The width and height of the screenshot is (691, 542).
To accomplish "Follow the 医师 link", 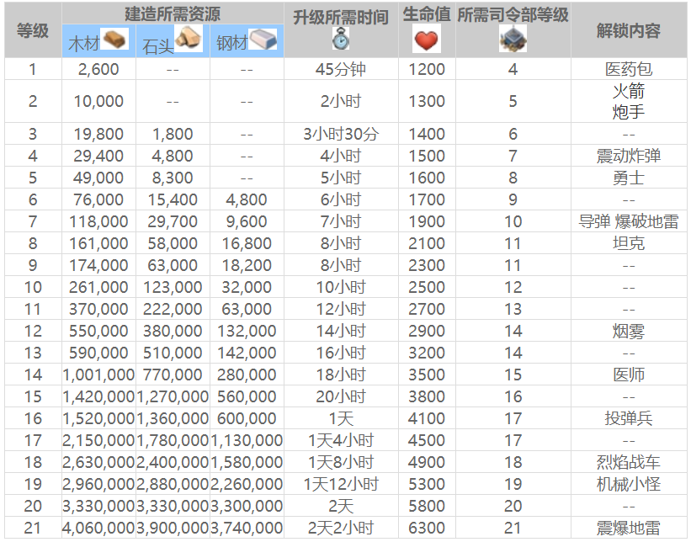I will [628, 375].
